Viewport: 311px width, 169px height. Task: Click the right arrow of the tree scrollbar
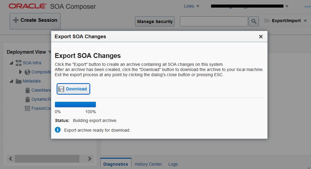(x=89, y=159)
